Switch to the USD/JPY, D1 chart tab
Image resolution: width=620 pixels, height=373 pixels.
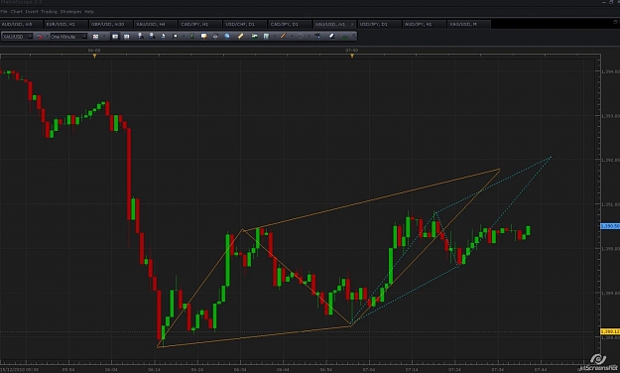pos(380,24)
